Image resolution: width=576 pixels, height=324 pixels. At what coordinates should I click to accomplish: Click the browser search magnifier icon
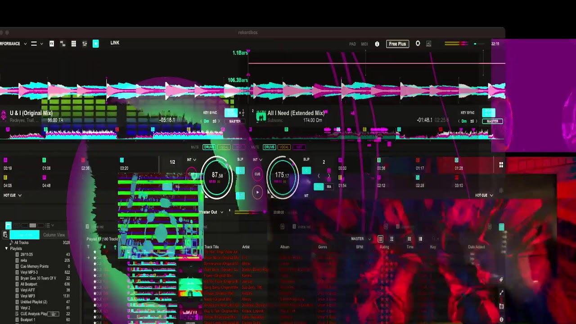click(5, 235)
